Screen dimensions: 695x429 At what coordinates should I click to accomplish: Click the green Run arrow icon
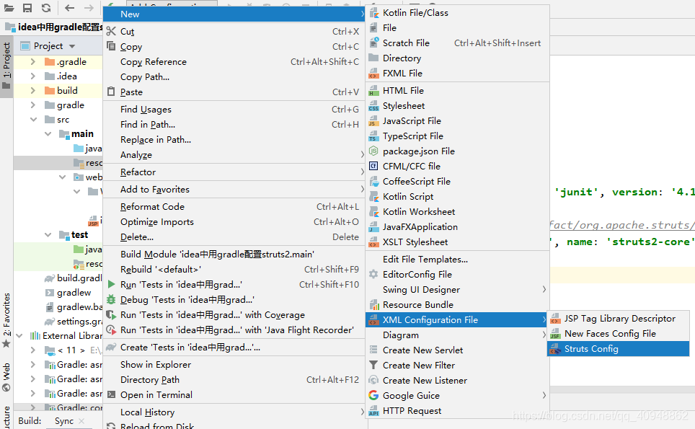click(x=111, y=284)
